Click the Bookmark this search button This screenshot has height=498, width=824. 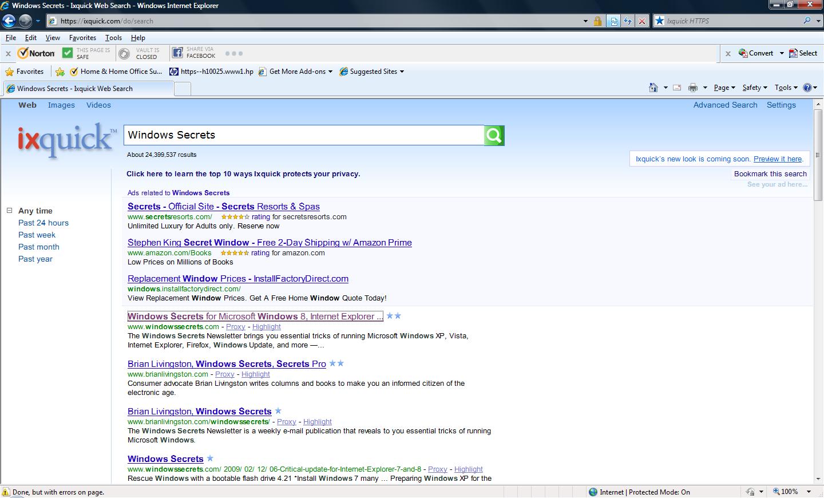pyautogui.click(x=770, y=173)
